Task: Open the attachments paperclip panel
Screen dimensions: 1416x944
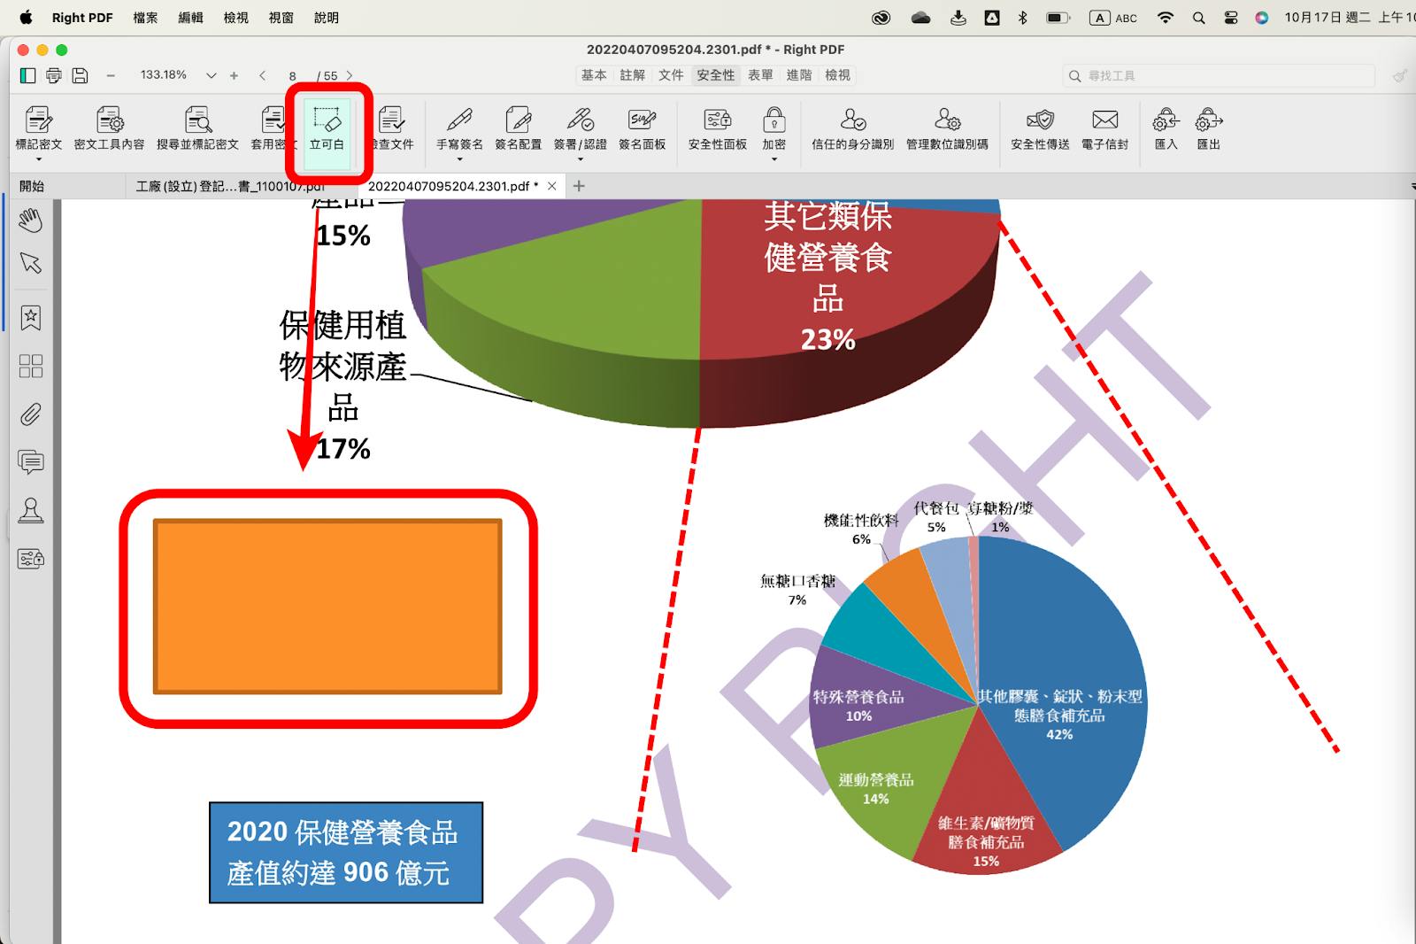Action: [x=31, y=414]
